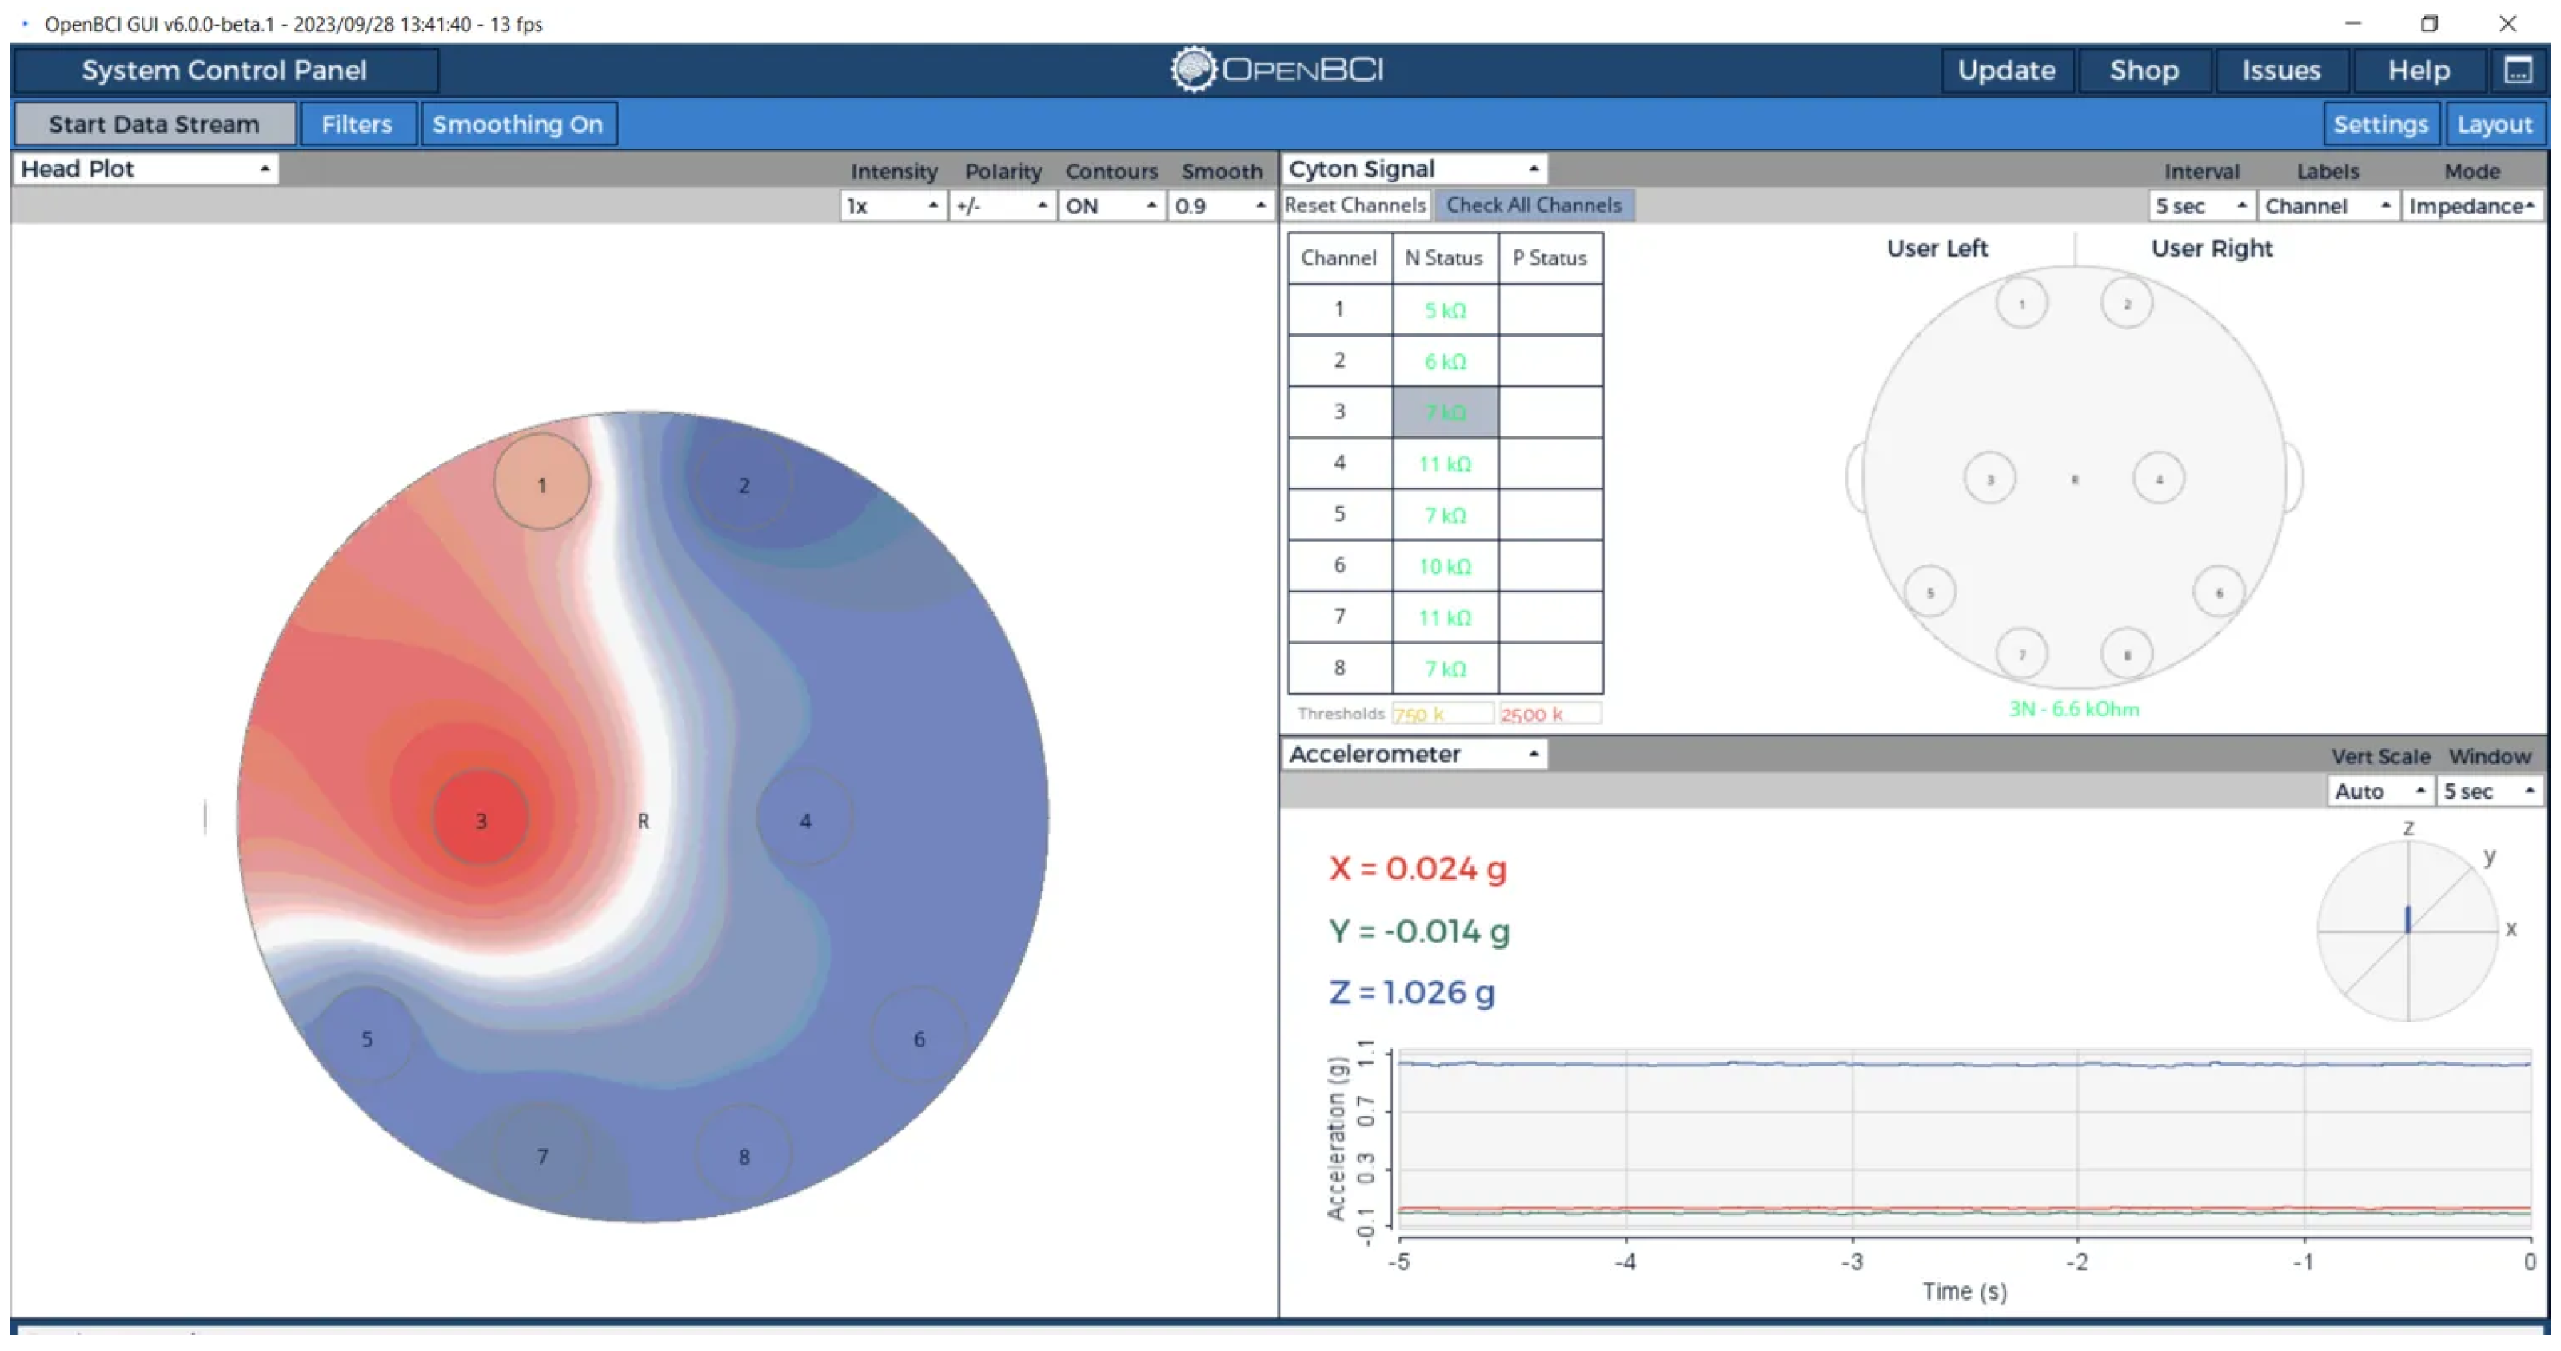Open the Head Plot widget dropdown

pos(146,169)
